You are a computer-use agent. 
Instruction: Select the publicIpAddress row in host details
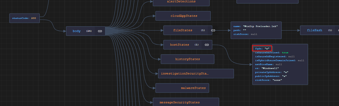click(x=271, y=76)
